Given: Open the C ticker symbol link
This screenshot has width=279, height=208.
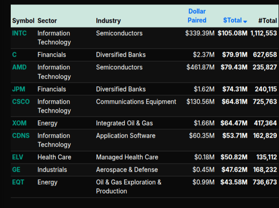Looking at the screenshot, I should tap(15, 55).
